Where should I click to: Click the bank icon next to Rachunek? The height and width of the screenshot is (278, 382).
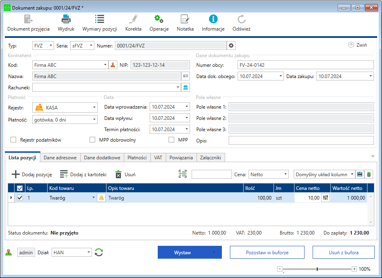tap(186, 87)
